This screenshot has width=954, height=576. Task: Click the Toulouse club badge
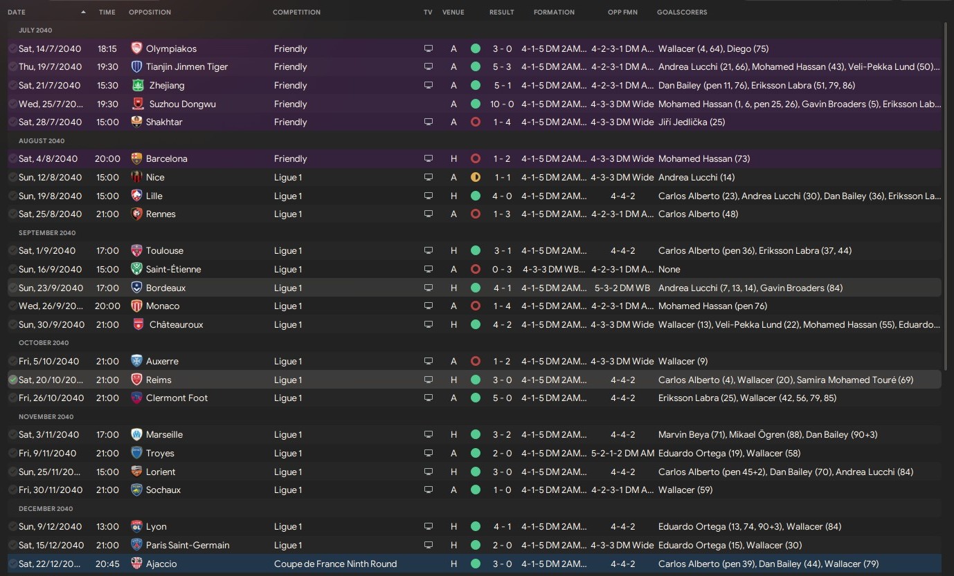pos(136,250)
